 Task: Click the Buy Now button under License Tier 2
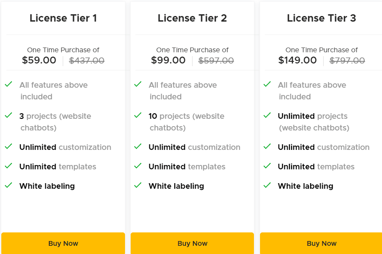(x=192, y=243)
